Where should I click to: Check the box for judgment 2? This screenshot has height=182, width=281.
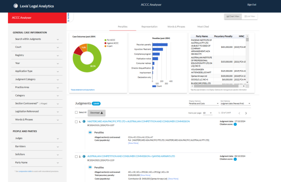coord(76,157)
